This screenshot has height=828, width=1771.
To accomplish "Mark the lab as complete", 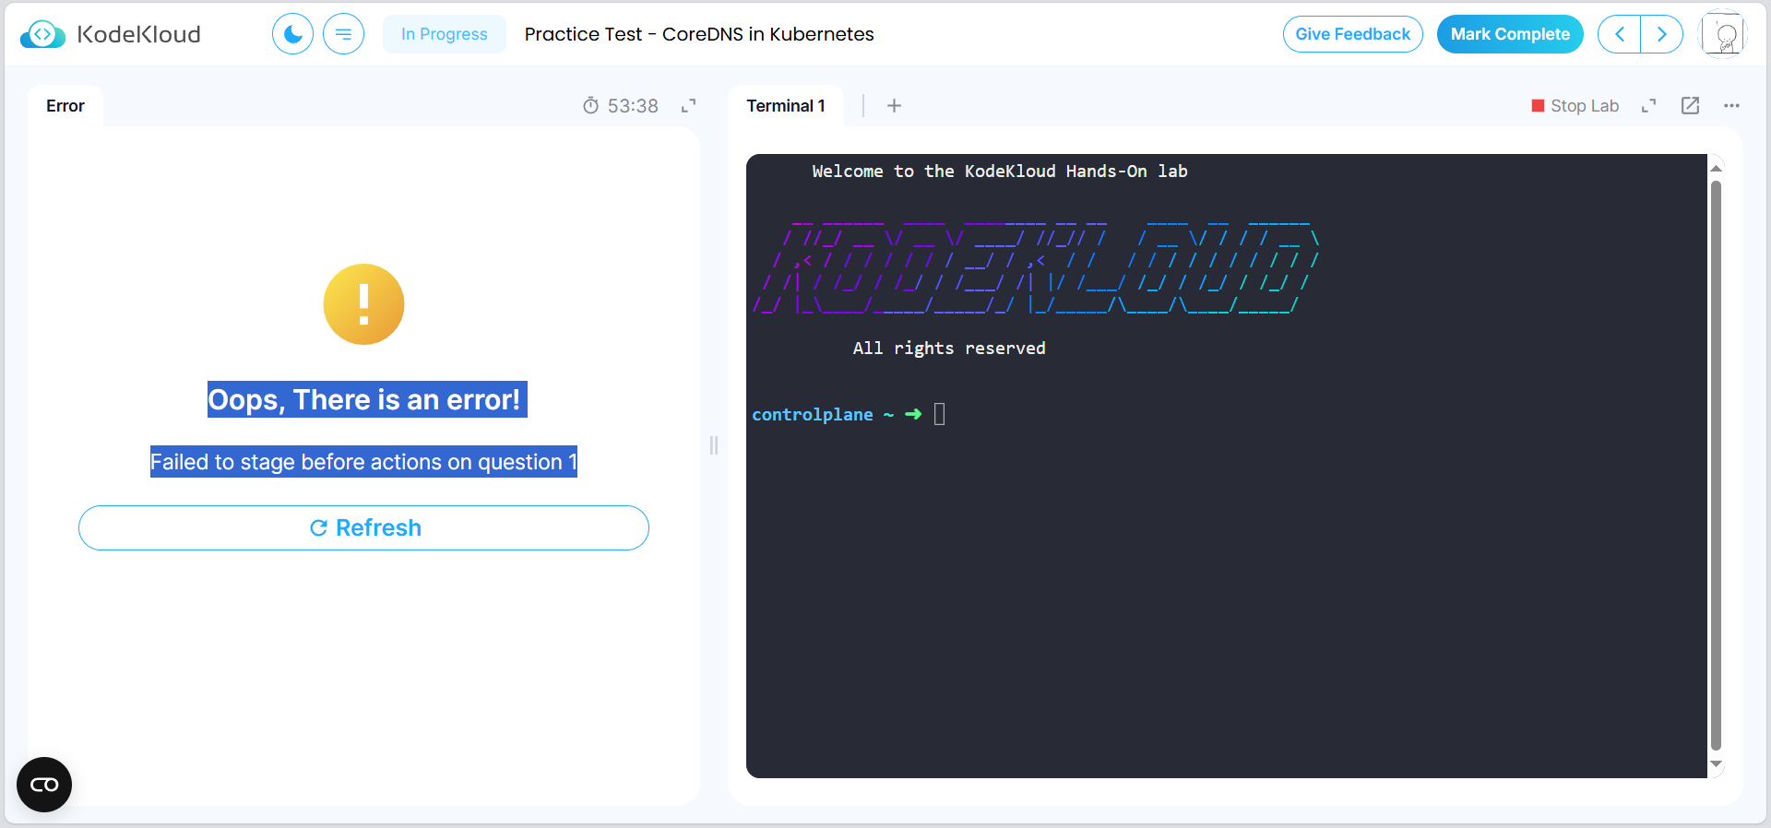I will pyautogui.click(x=1510, y=34).
